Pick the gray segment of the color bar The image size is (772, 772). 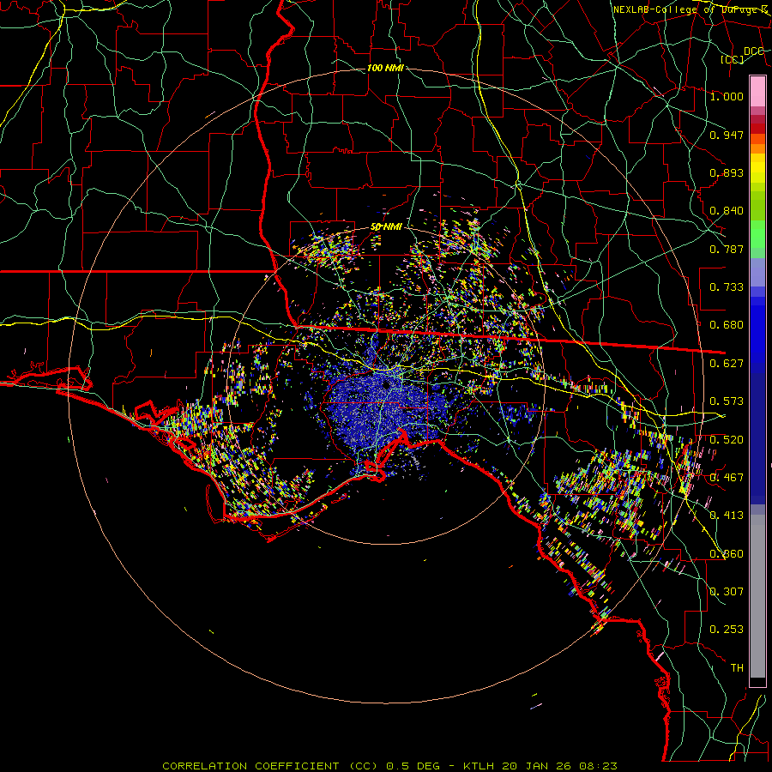[757, 596]
